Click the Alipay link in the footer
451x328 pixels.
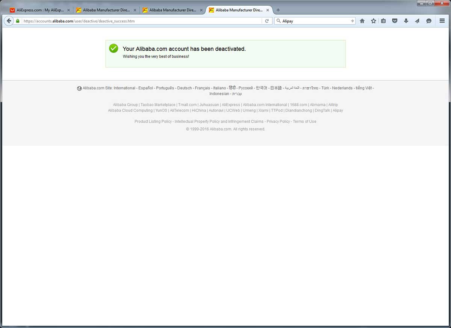(x=338, y=111)
